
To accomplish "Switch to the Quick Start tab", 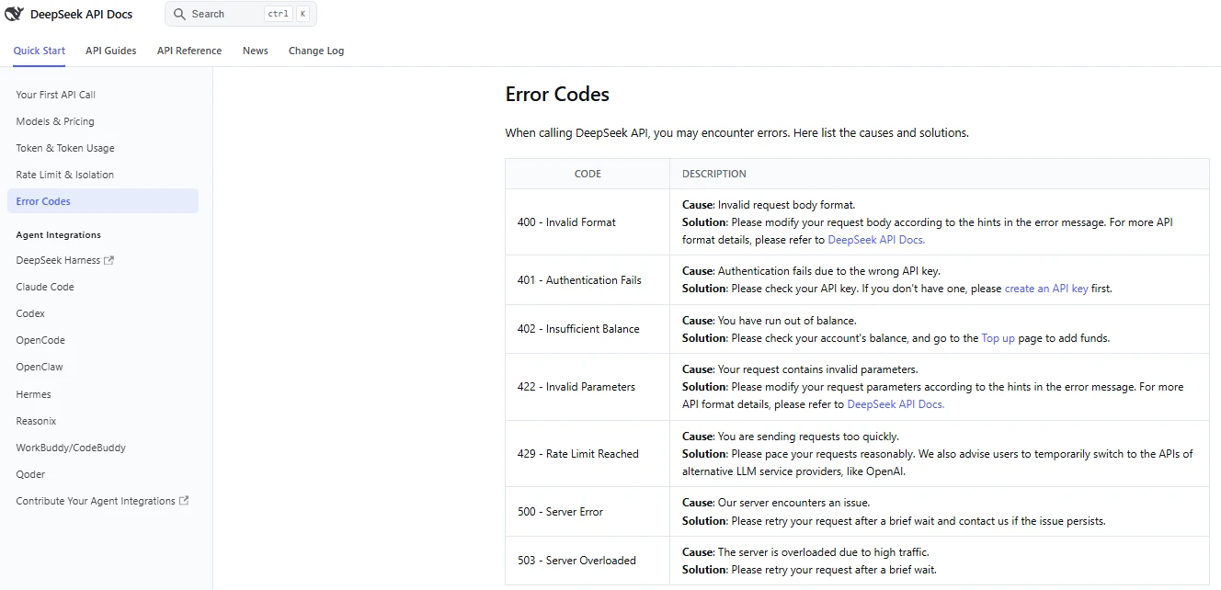I will pyautogui.click(x=40, y=51).
